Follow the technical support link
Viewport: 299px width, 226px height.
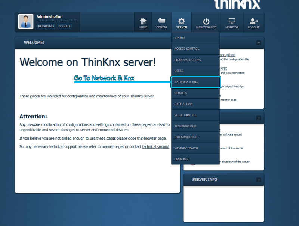155,147
